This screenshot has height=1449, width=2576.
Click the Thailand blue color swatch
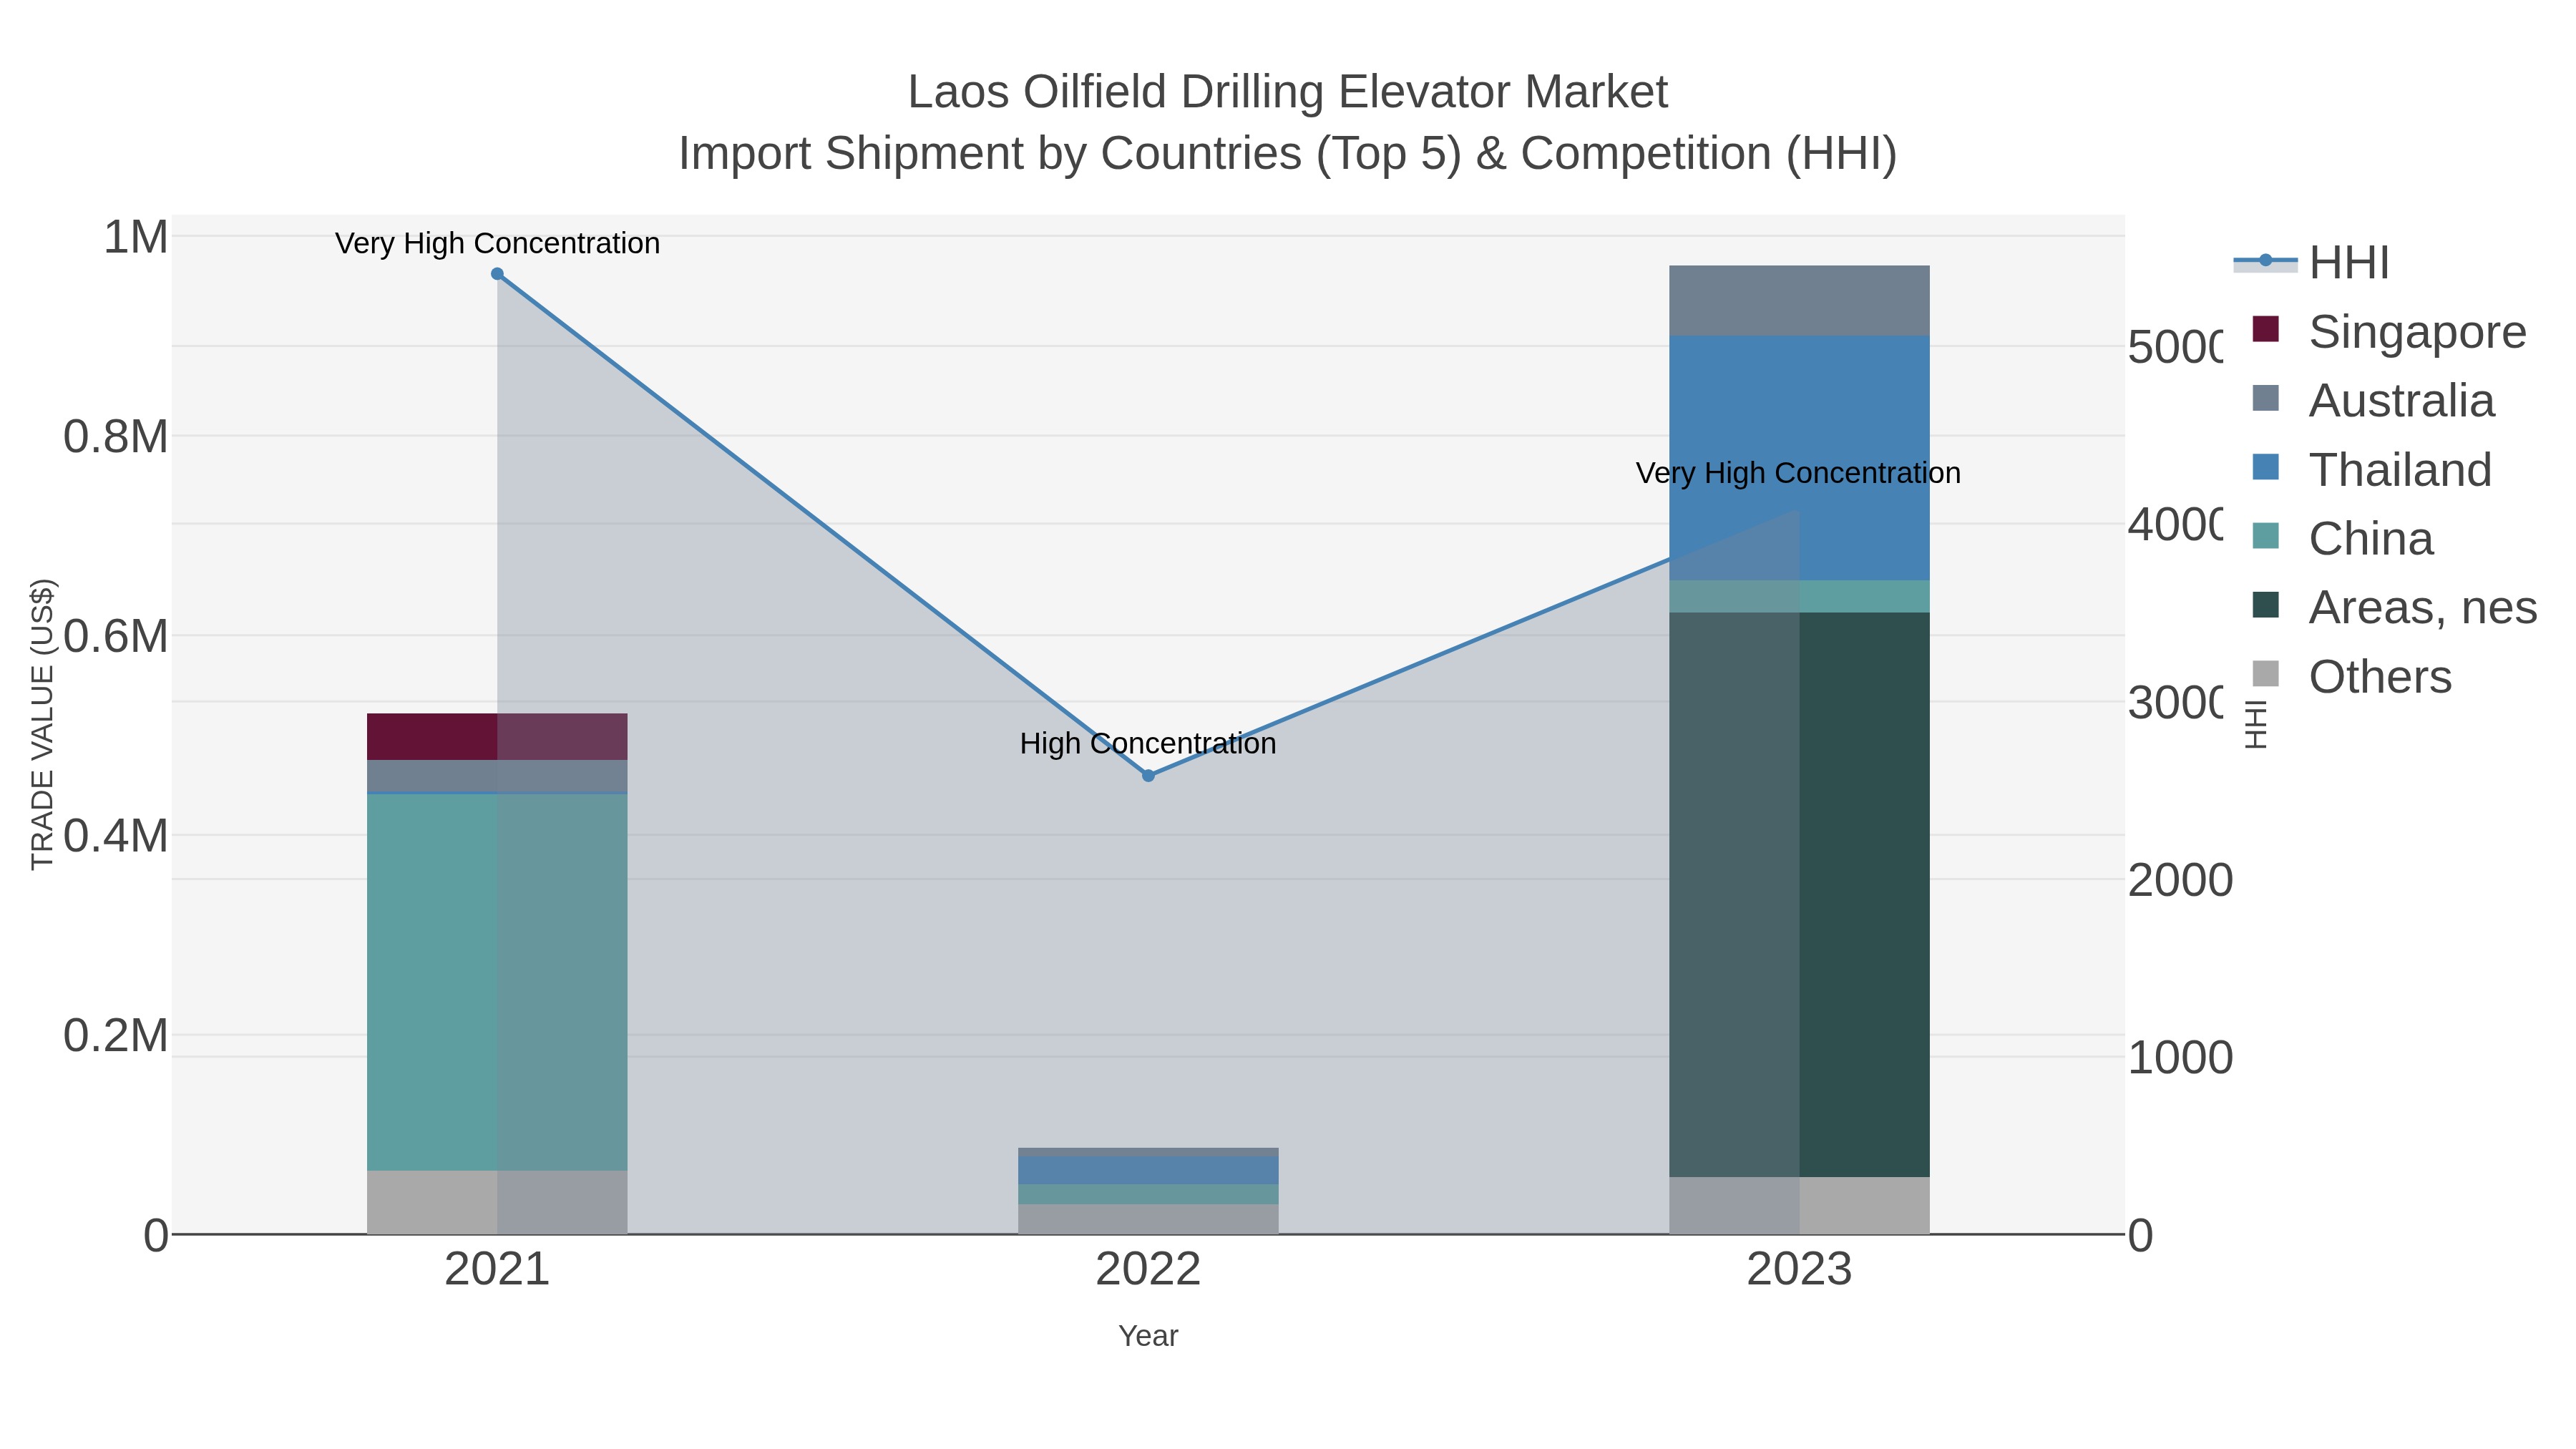pos(2265,467)
